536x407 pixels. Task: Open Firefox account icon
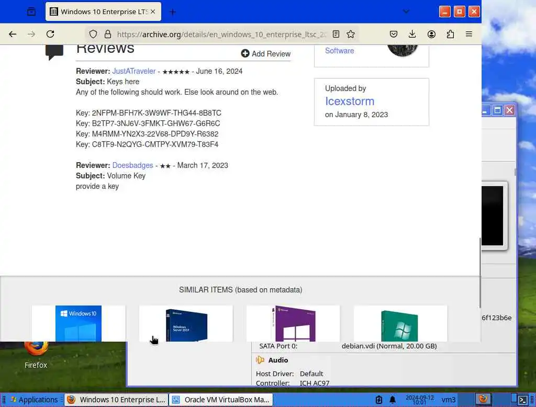[x=431, y=34]
